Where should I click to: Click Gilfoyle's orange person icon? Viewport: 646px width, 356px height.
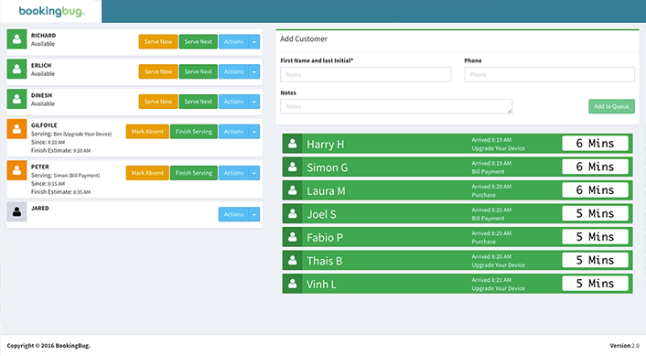(x=16, y=129)
